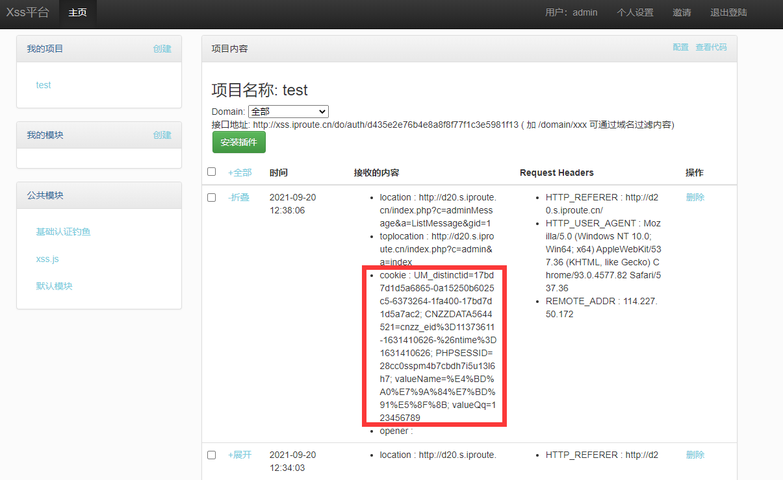
Task: Open 个人设置 in the top menu
Action: 635,13
